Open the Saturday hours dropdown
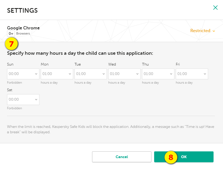Viewport: 223px width, 170px height. [x=23, y=100]
